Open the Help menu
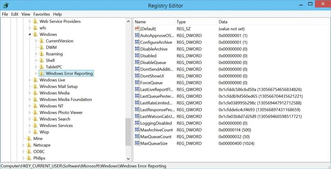 [58, 14]
